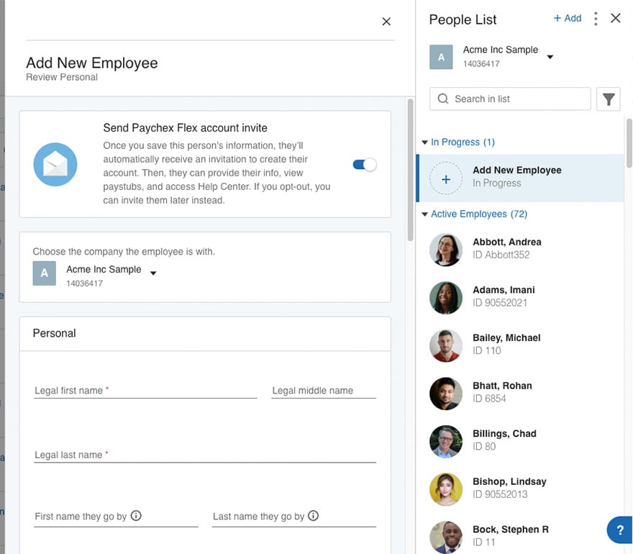Screen dimensions: 633x554
Task: Click the dashed plus circle icon
Action: 446,178
